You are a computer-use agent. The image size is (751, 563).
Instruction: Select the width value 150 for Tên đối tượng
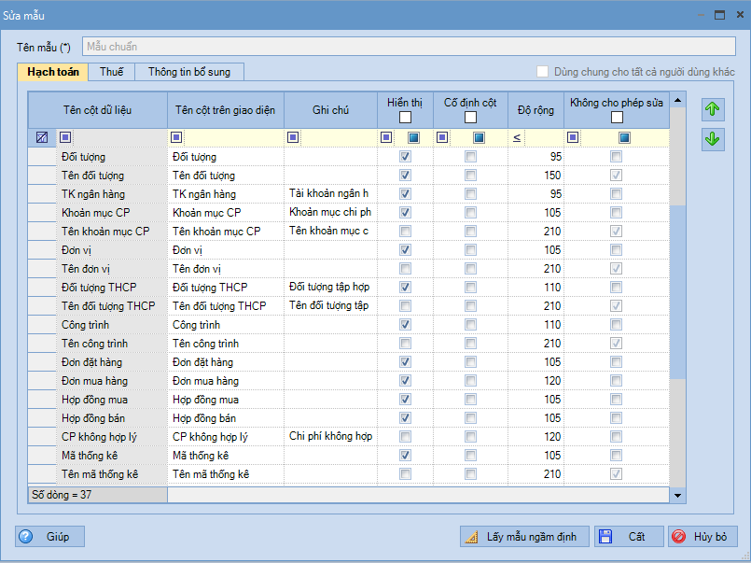pos(535,176)
